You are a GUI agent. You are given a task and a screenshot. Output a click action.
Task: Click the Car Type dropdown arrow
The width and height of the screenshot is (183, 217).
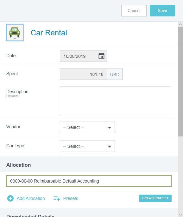(110, 147)
